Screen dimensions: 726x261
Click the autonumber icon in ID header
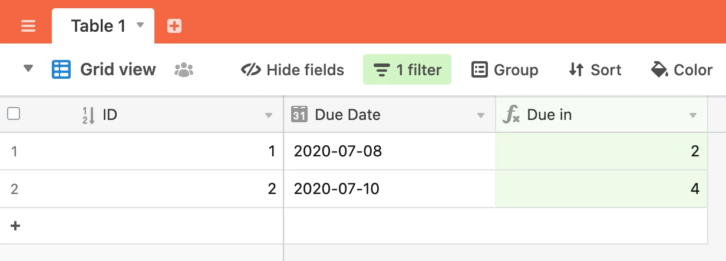pyautogui.click(x=88, y=115)
